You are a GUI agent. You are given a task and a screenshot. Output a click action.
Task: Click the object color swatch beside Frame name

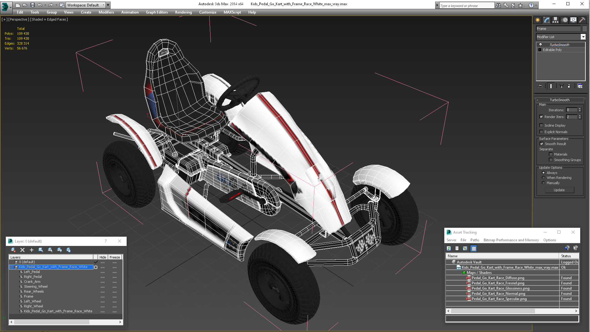click(584, 29)
